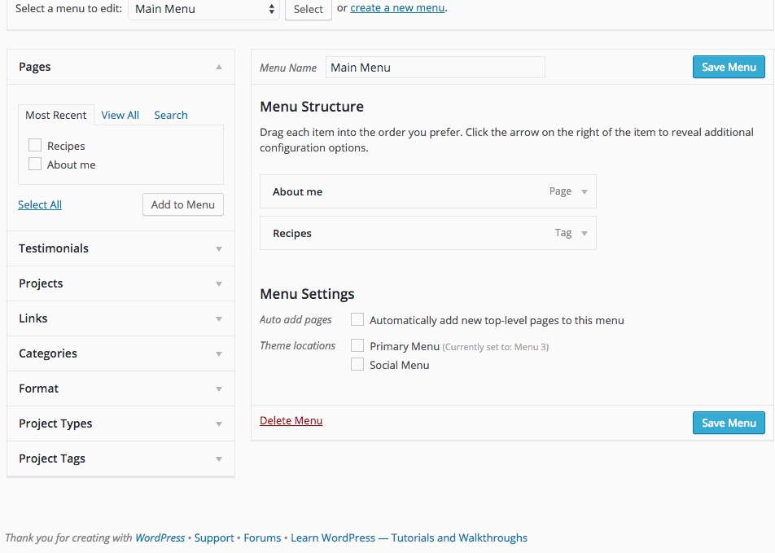Click the Add to Menu button
This screenshot has width=775, height=553.
[x=183, y=204]
